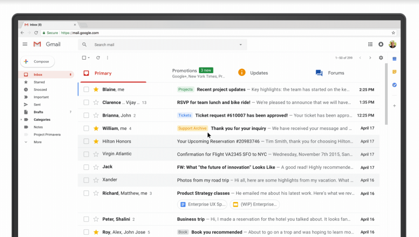Tick the checkbox for William, me email

pyautogui.click(x=86, y=128)
